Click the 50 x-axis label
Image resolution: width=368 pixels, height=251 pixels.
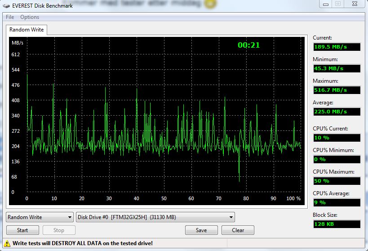[x=164, y=198]
